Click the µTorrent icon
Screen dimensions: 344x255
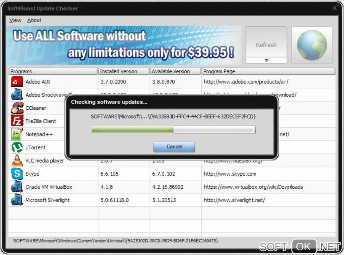coord(17,147)
